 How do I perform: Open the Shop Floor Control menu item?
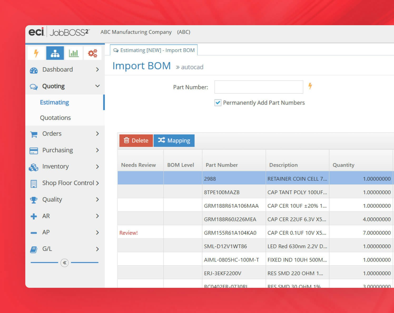68,183
